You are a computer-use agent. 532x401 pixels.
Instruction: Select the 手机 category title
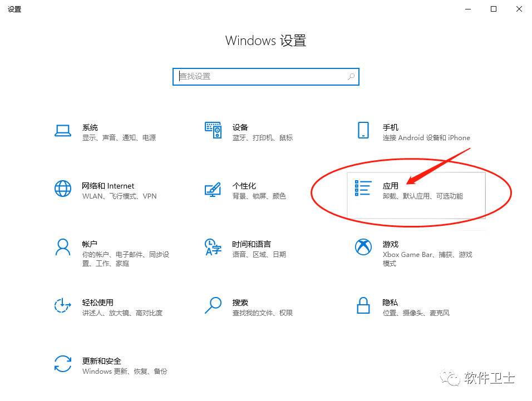tap(391, 127)
